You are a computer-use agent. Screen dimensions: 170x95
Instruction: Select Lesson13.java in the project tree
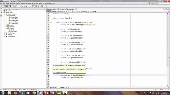pyautogui.click(x=15, y=17)
